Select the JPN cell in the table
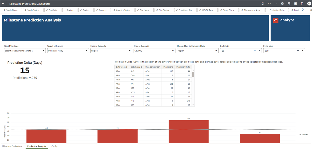 [x=136, y=84]
